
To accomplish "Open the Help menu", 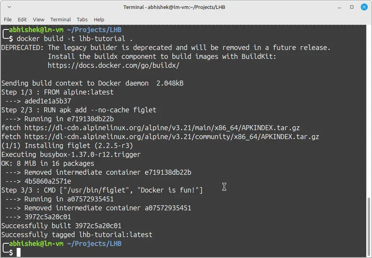I will [x=99, y=19].
